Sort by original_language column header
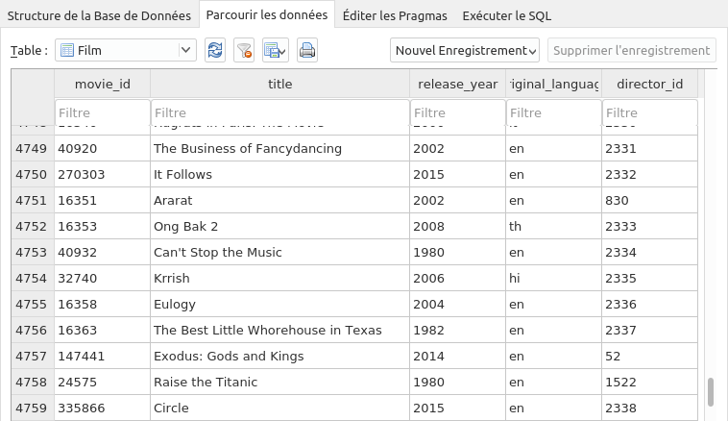Viewport: 728px width, 421px height. pyautogui.click(x=554, y=85)
